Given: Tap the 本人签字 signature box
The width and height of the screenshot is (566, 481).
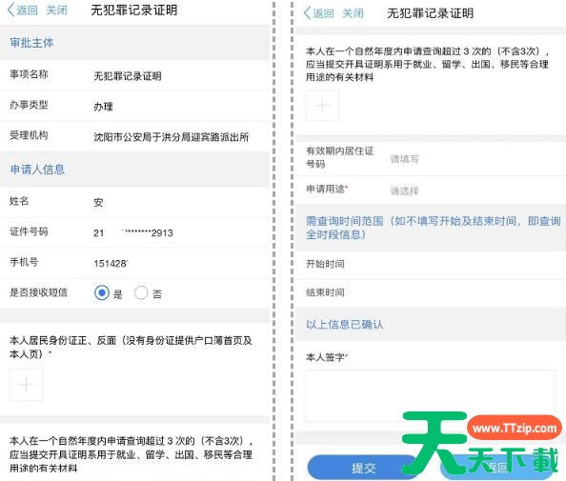Looking at the screenshot, I should [x=431, y=396].
